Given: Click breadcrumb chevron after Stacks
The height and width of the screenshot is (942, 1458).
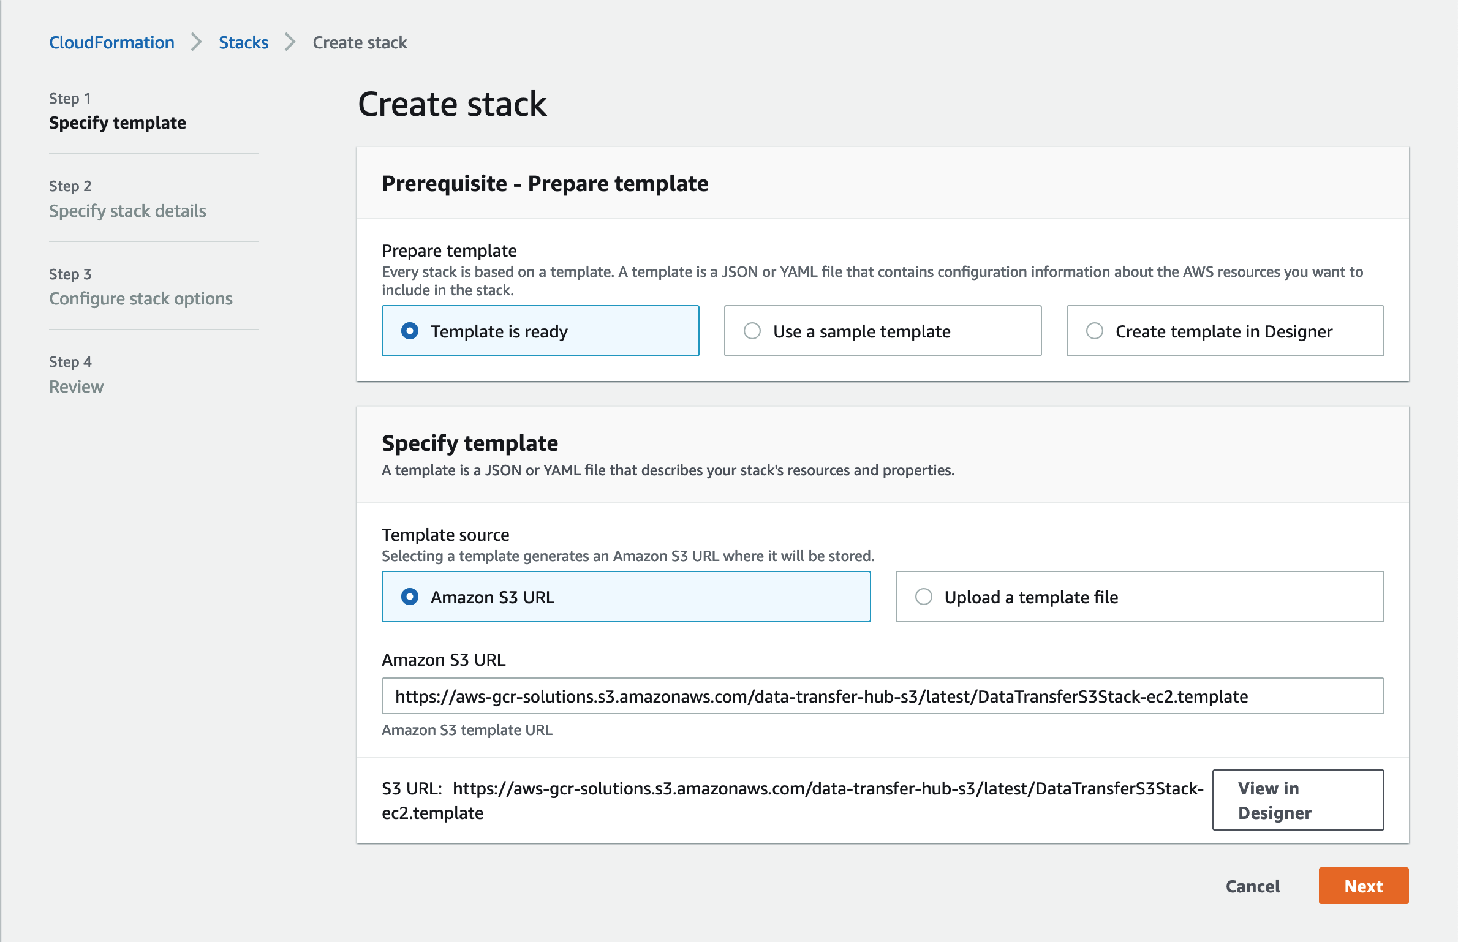Looking at the screenshot, I should tap(290, 42).
